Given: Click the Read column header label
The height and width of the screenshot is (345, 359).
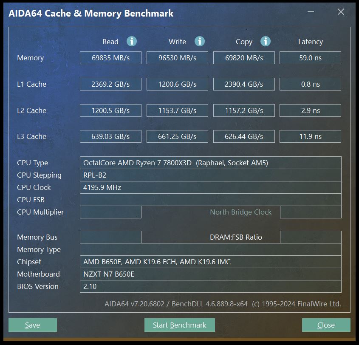Looking at the screenshot, I should pyautogui.click(x=110, y=42).
